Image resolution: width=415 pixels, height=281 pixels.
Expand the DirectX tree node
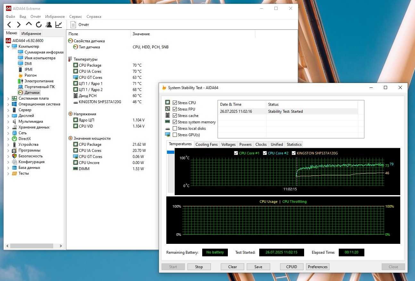pos(8,139)
